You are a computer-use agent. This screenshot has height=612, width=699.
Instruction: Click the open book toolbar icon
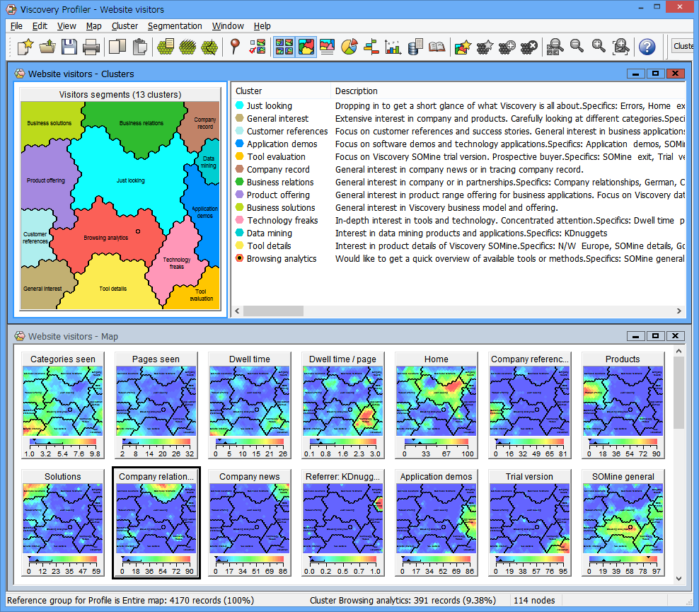(437, 47)
